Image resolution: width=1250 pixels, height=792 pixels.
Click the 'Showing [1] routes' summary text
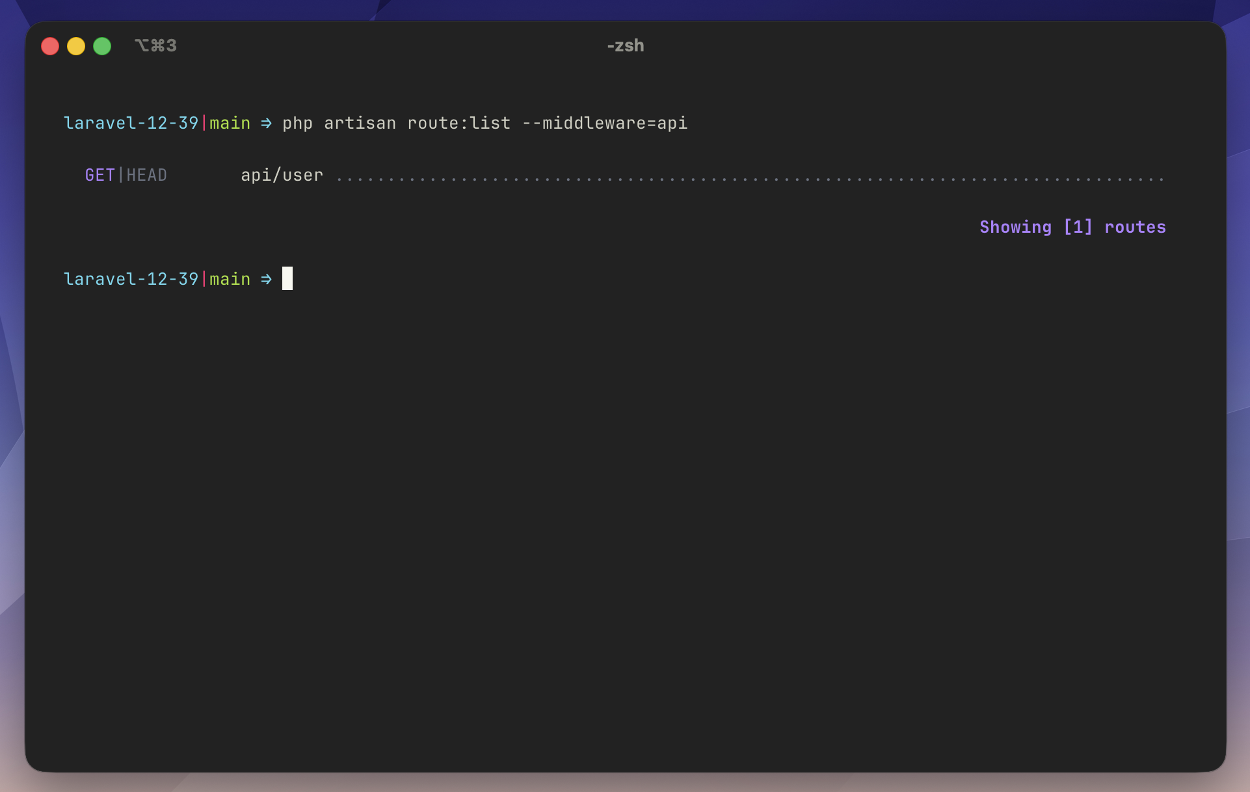coord(1072,227)
